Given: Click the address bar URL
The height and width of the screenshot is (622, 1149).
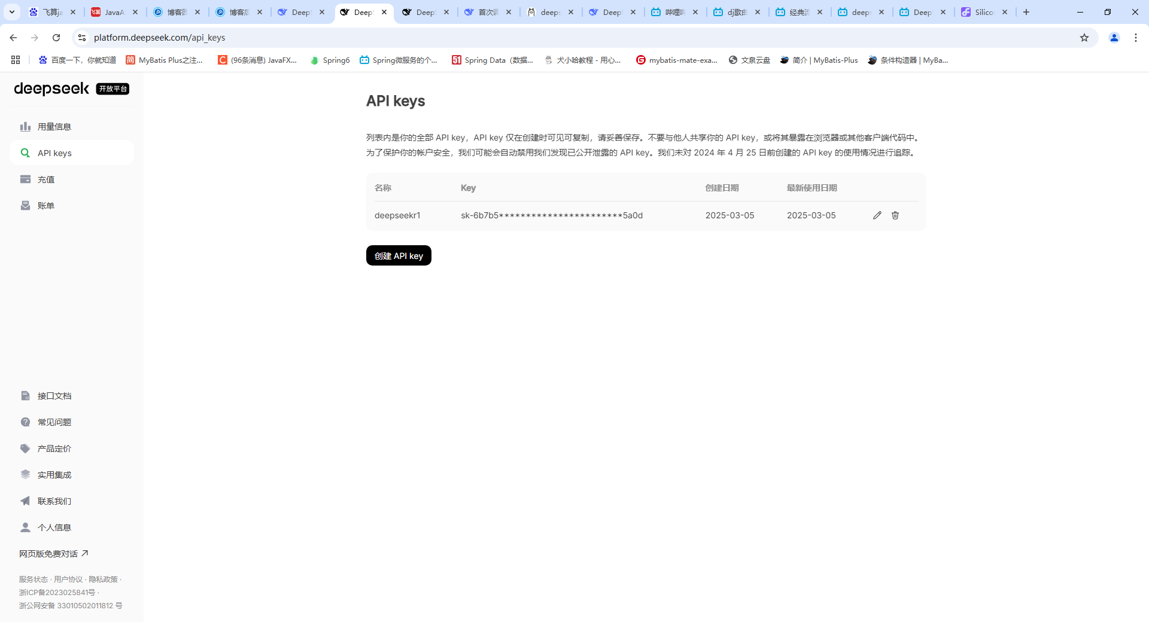Looking at the screenshot, I should [x=159, y=38].
